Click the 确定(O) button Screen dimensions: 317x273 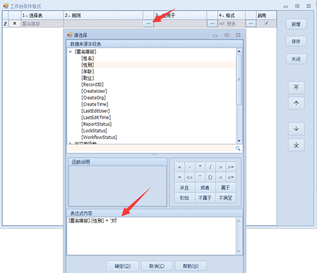[x=122, y=266]
